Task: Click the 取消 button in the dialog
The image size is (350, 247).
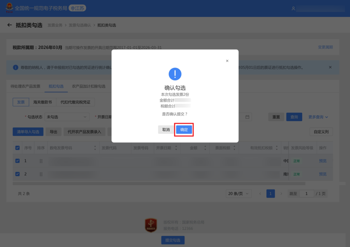Action: click(166, 129)
